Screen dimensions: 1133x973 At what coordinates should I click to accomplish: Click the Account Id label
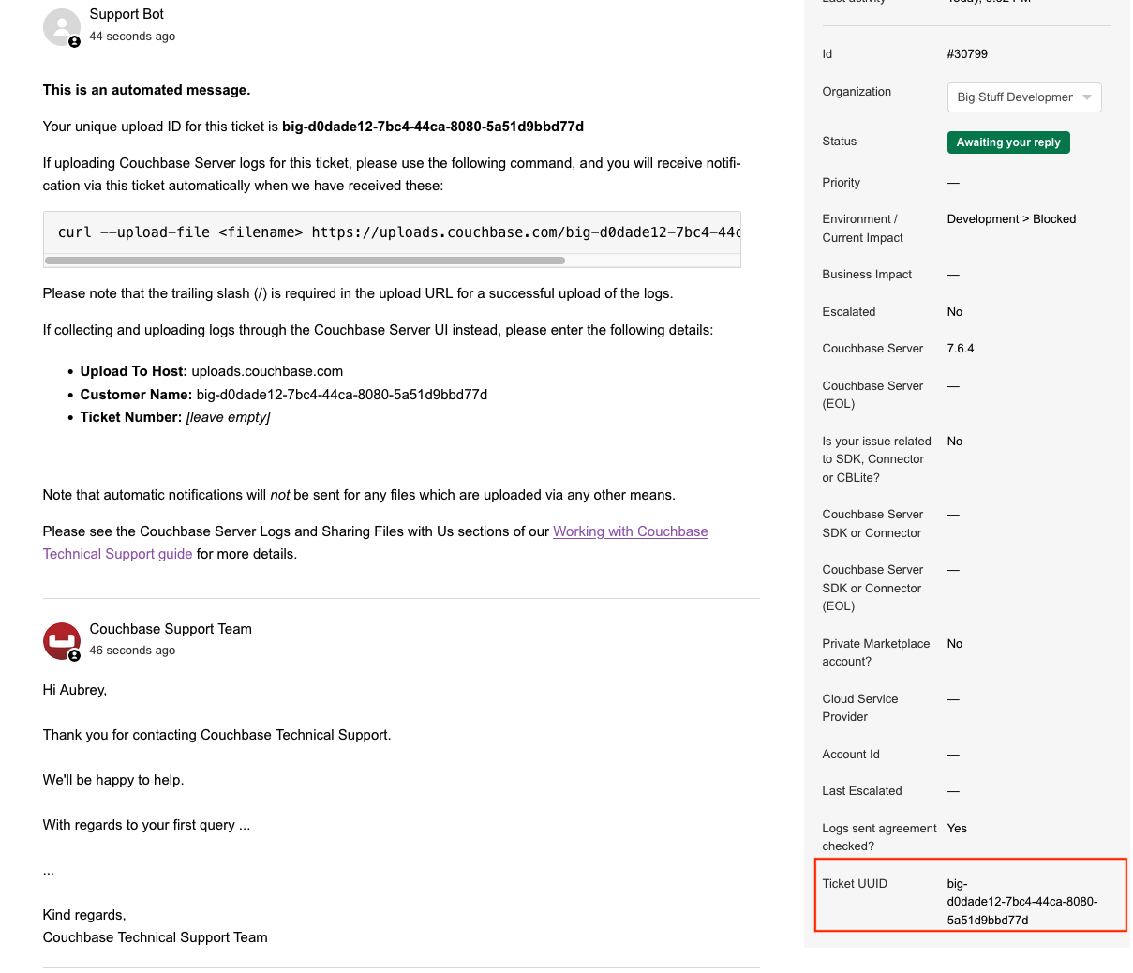(x=851, y=755)
